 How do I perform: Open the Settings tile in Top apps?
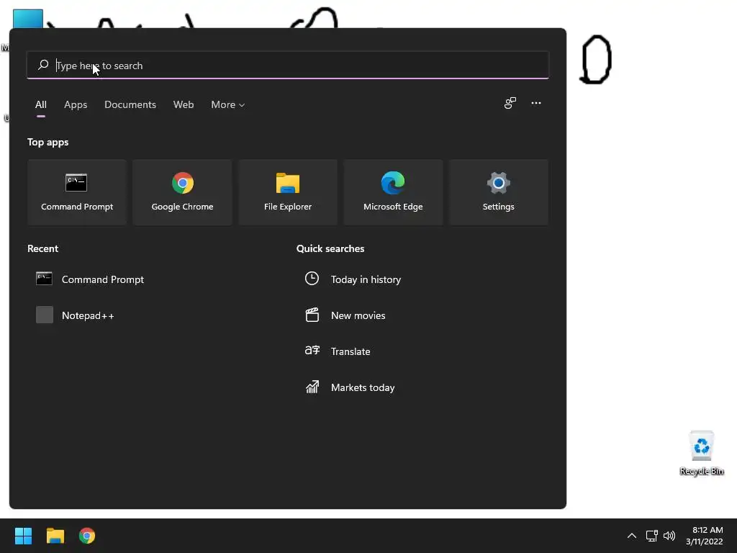(498, 192)
